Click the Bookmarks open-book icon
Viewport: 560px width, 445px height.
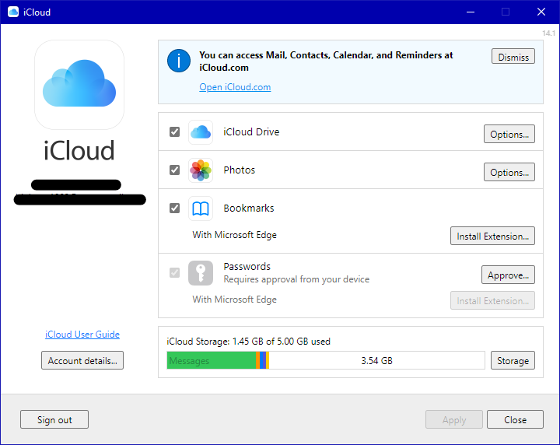(x=201, y=208)
